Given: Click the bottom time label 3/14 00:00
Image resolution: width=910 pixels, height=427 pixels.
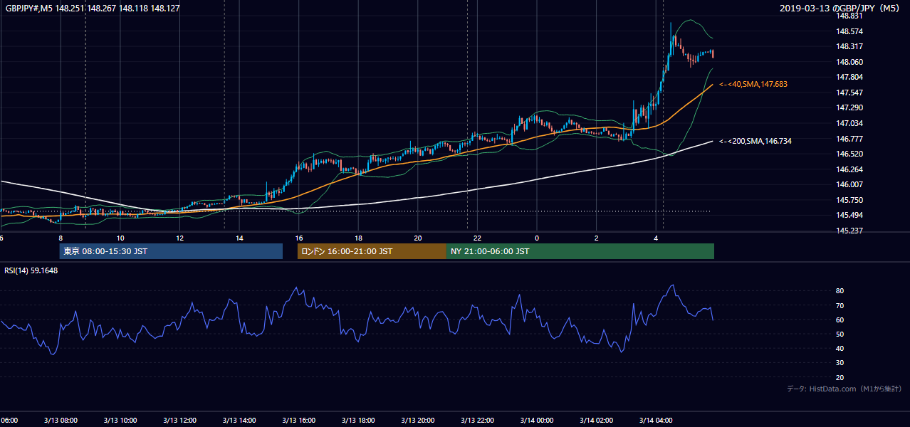Looking at the screenshot, I should [x=537, y=421].
